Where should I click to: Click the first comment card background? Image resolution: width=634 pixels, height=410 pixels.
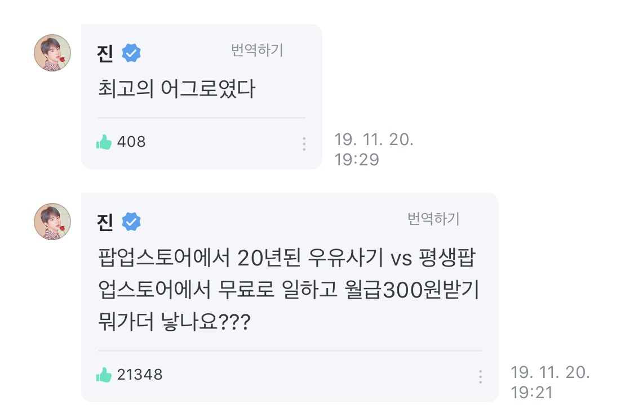(x=200, y=96)
